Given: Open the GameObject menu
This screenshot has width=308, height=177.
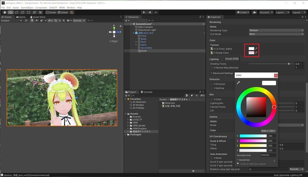Looking at the screenshot, I should [x=27, y=8].
